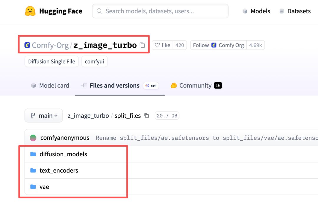View the 420 likes count

tap(180, 45)
